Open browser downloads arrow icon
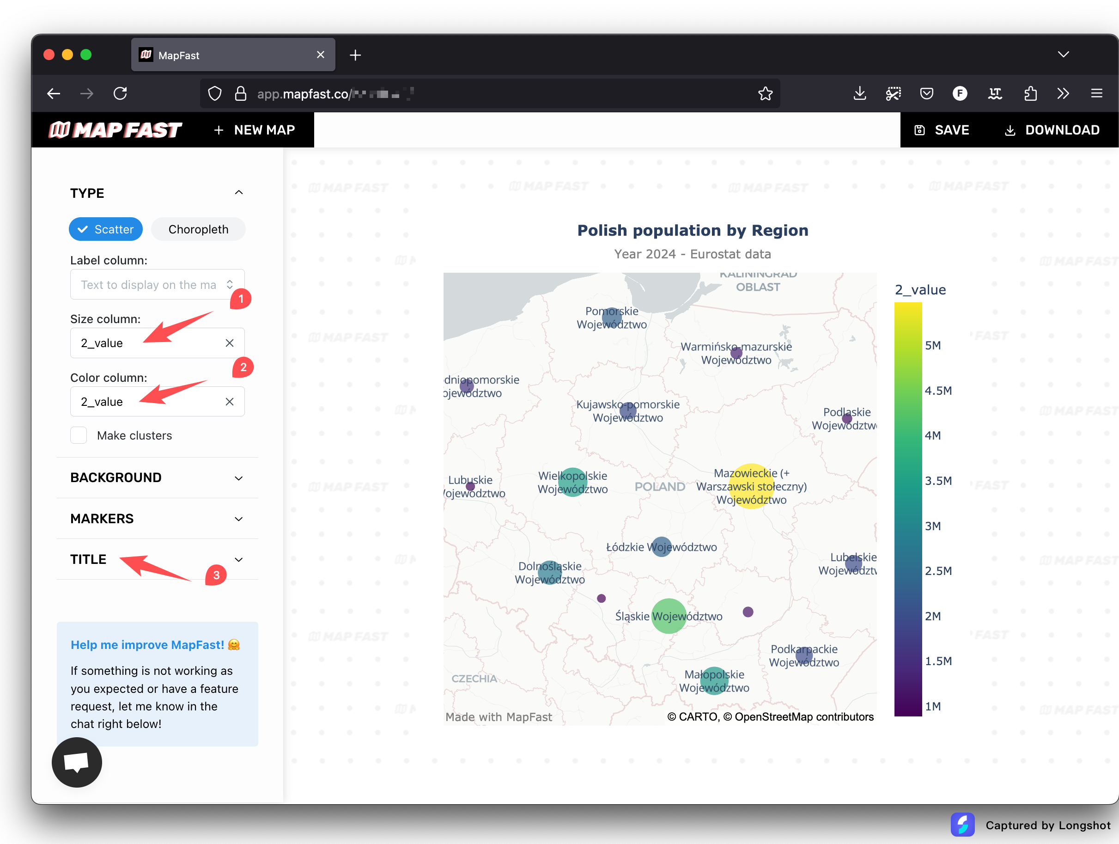1119x844 pixels. pos(859,94)
